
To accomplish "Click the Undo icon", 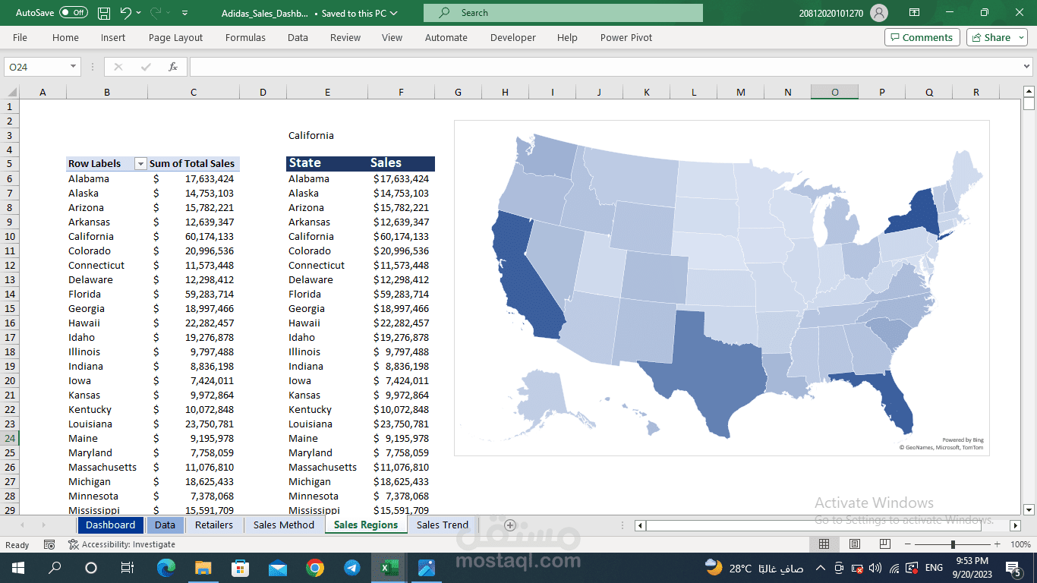I will click(x=126, y=13).
